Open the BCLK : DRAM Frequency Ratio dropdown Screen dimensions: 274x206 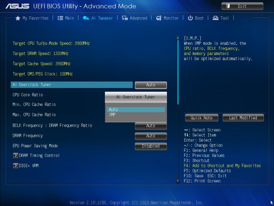(x=151, y=126)
